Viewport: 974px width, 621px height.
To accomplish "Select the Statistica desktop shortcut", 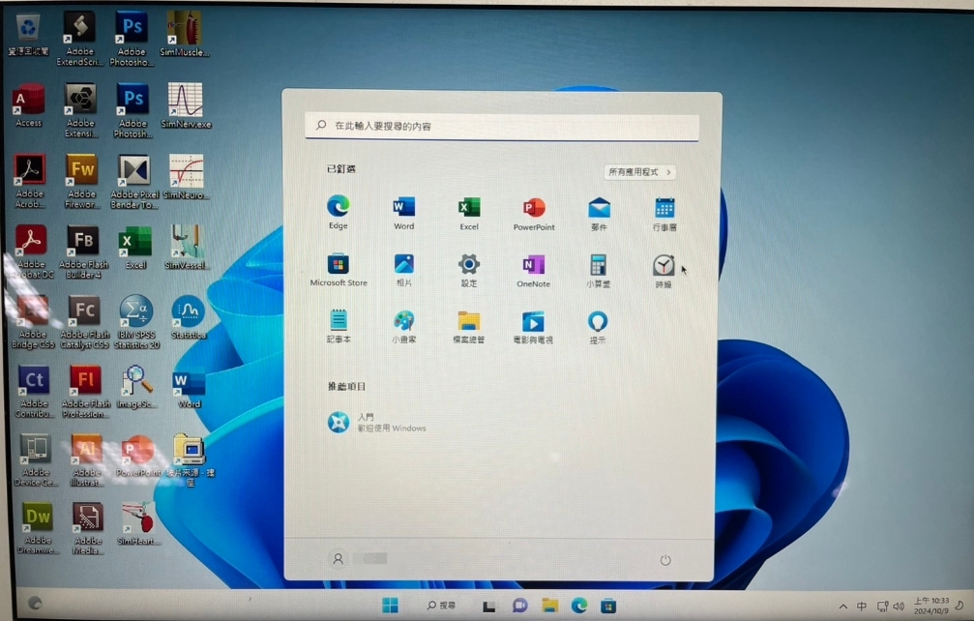I will pos(189,316).
